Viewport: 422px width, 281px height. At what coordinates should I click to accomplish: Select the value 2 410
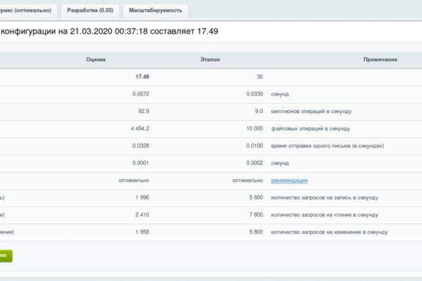142,215
